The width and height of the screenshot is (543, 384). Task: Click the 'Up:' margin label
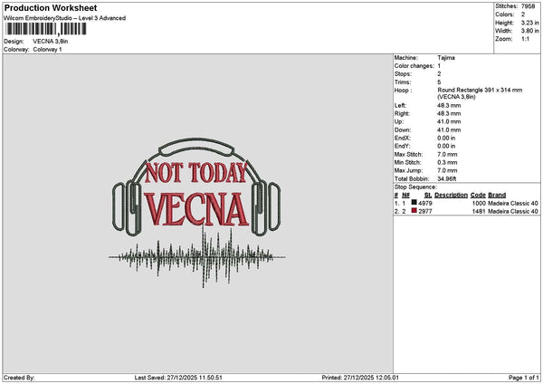[x=398, y=121]
